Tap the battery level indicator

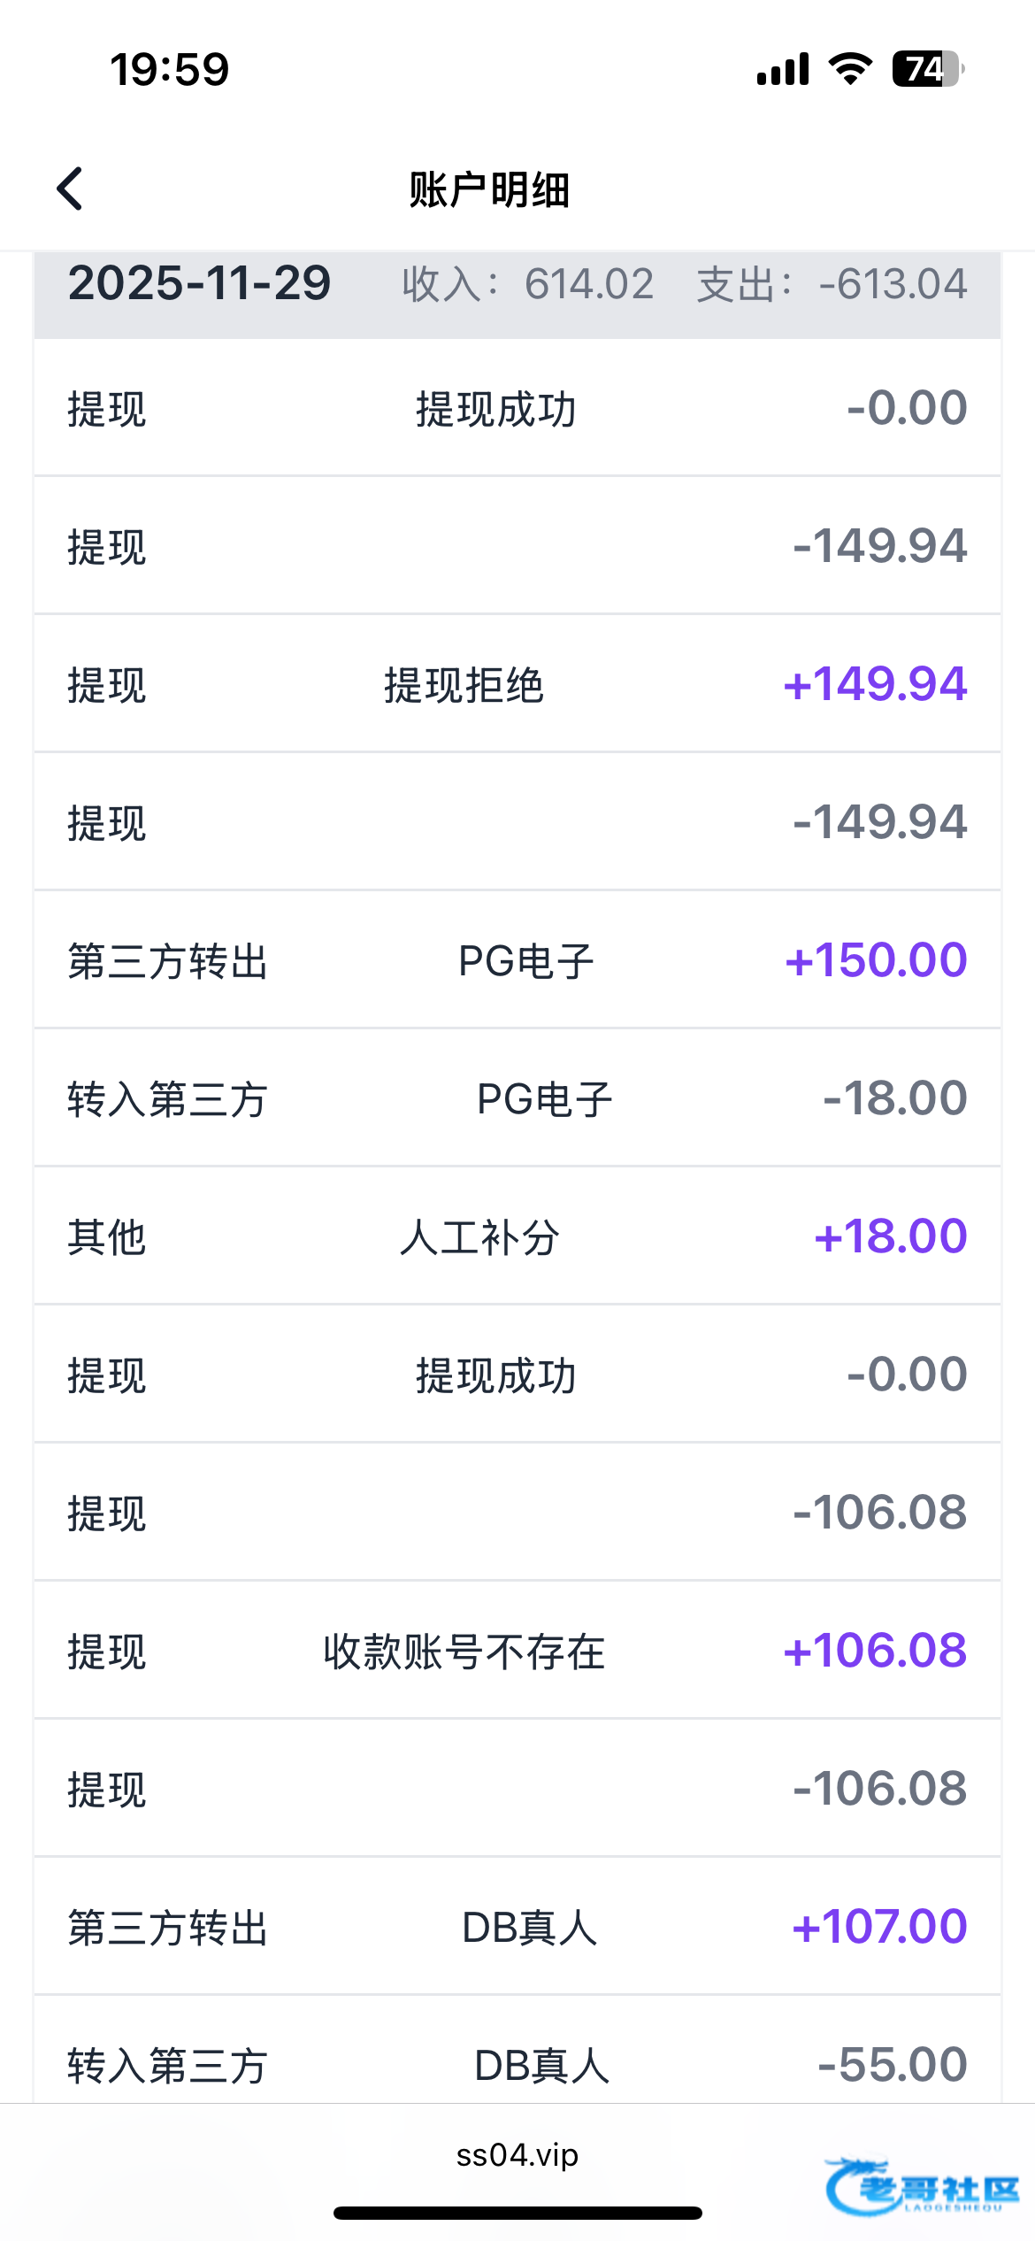tap(927, 69)
